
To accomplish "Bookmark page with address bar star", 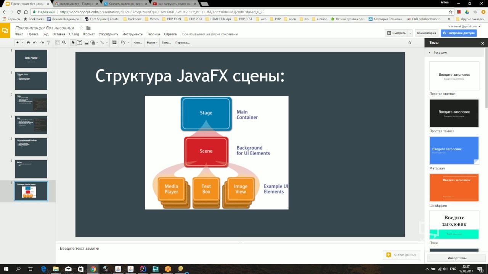I will coord(450,12).
